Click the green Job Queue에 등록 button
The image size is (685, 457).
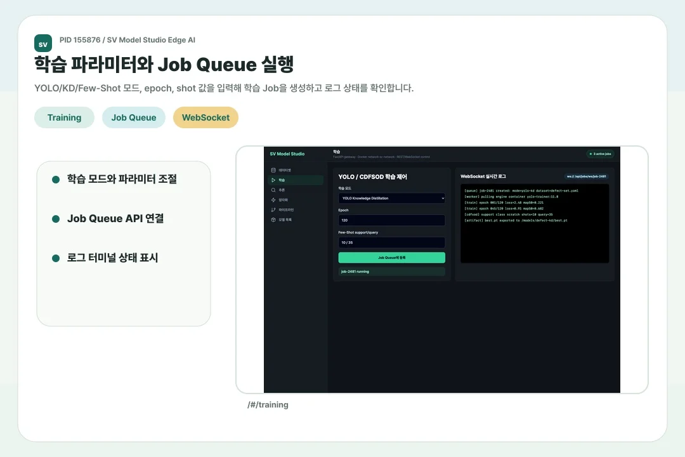coord(391,258)
